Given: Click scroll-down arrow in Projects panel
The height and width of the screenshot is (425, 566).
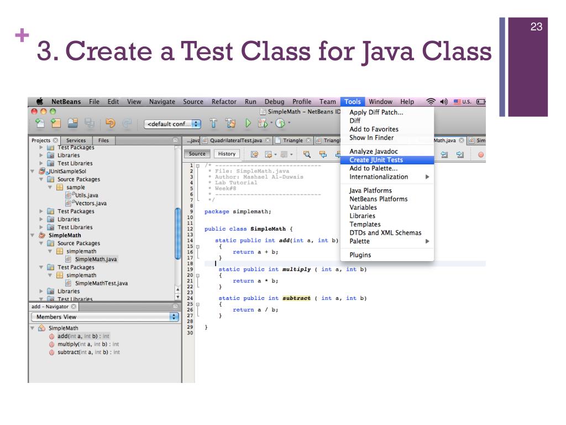Looking at the screenshot, I should point(177,297).
